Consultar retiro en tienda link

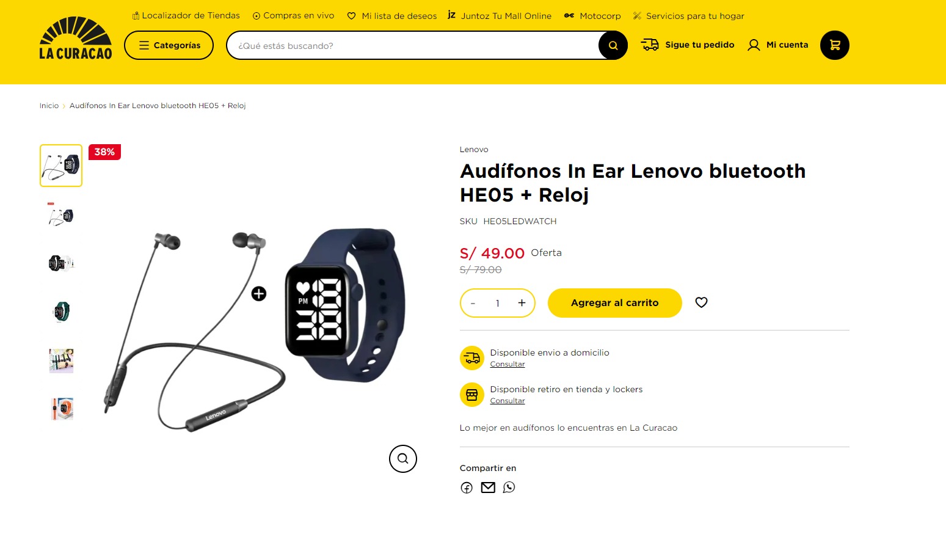click(508, 401)
